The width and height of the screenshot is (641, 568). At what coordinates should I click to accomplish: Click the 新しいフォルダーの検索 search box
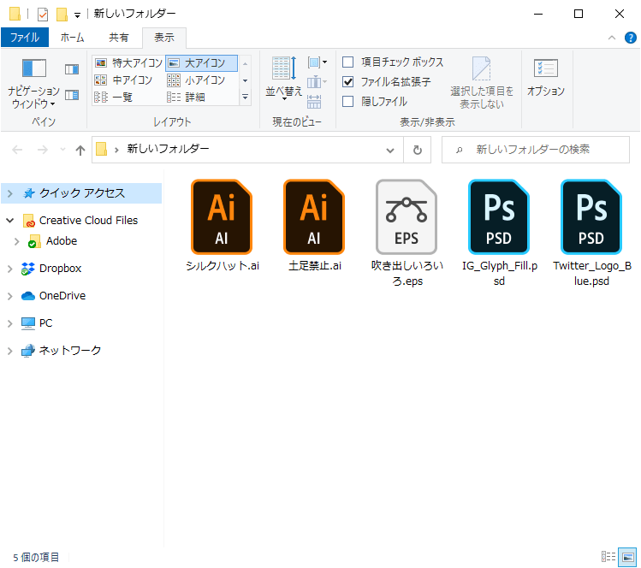(x=536, y=150)
